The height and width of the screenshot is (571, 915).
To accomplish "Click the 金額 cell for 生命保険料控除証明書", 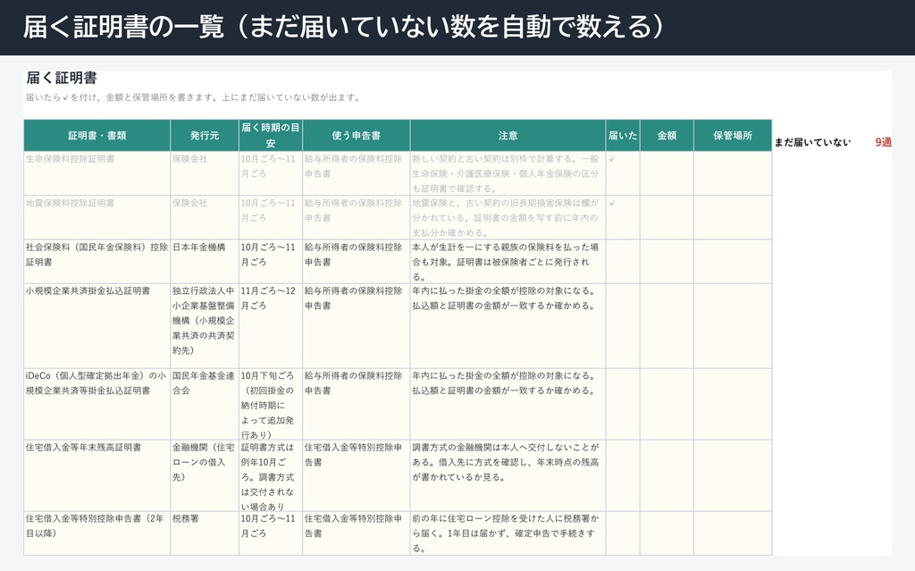I will [667, 173].
